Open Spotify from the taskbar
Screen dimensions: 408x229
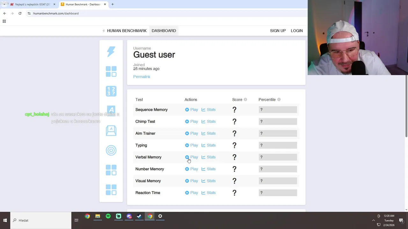[x=108, y=216]
